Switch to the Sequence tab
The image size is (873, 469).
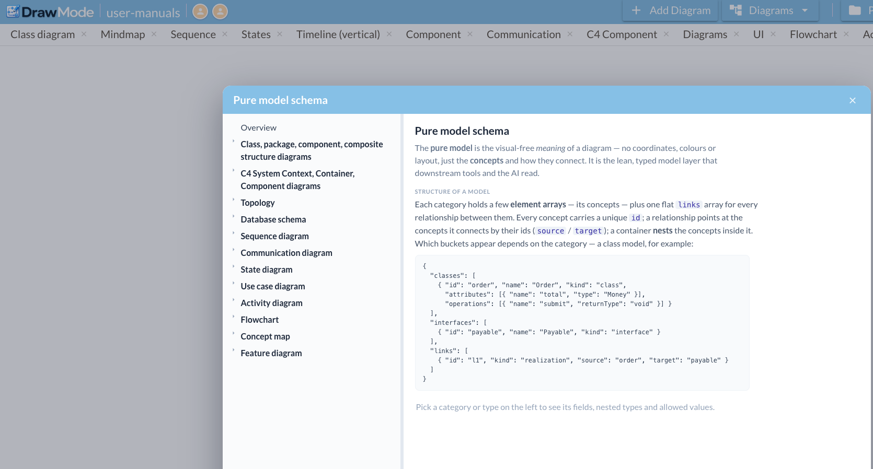pyautogui.click(x=193, y=34)
